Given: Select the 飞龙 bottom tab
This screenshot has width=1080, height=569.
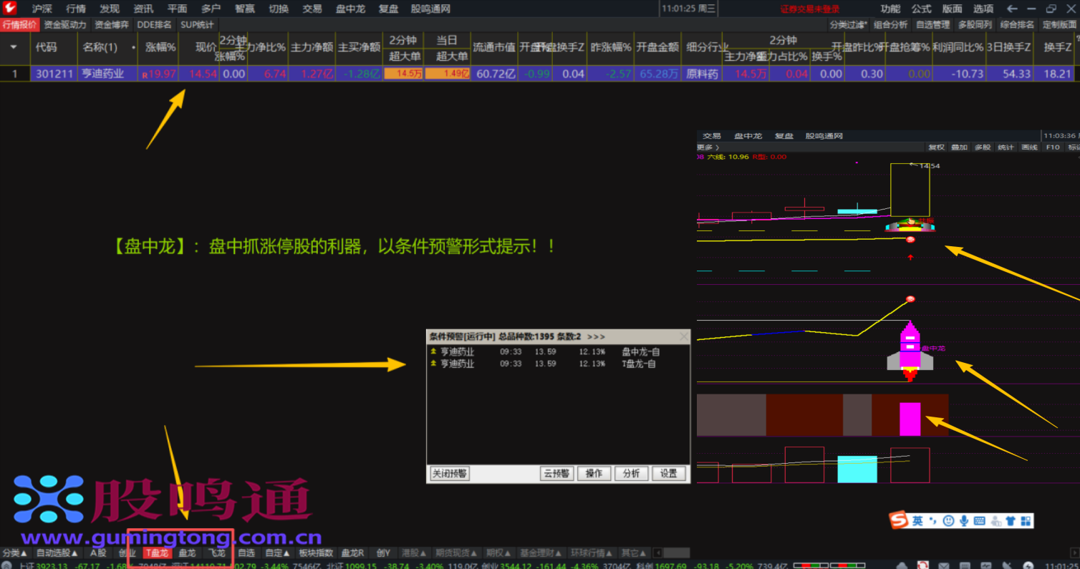Looking at the screenshot, I should tap(217, 553).
